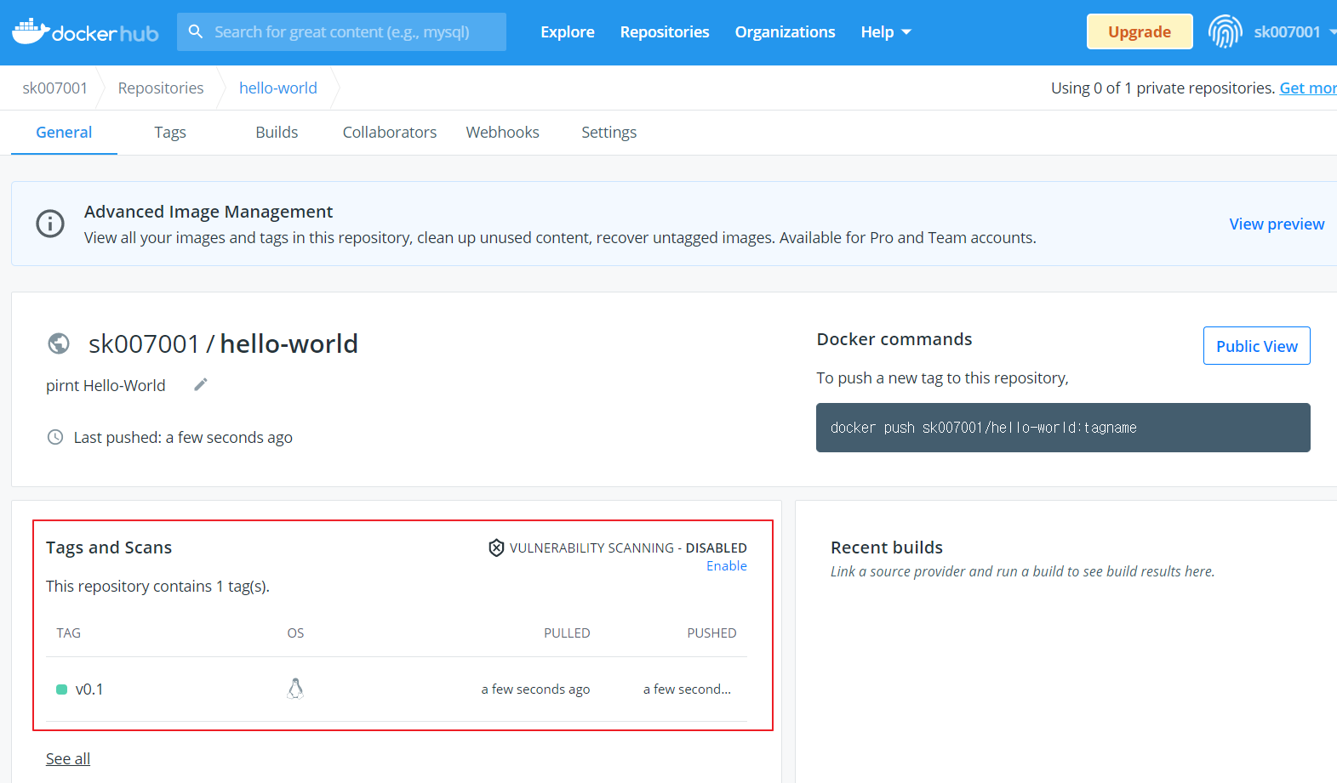Click the See all tags link

(x=68, y=758)
